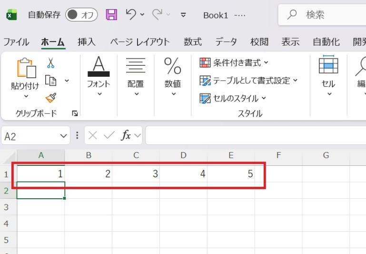Confirm entry with the checkmark icon
The width and height of the screenshot is (366, 254).
[109, 135]
